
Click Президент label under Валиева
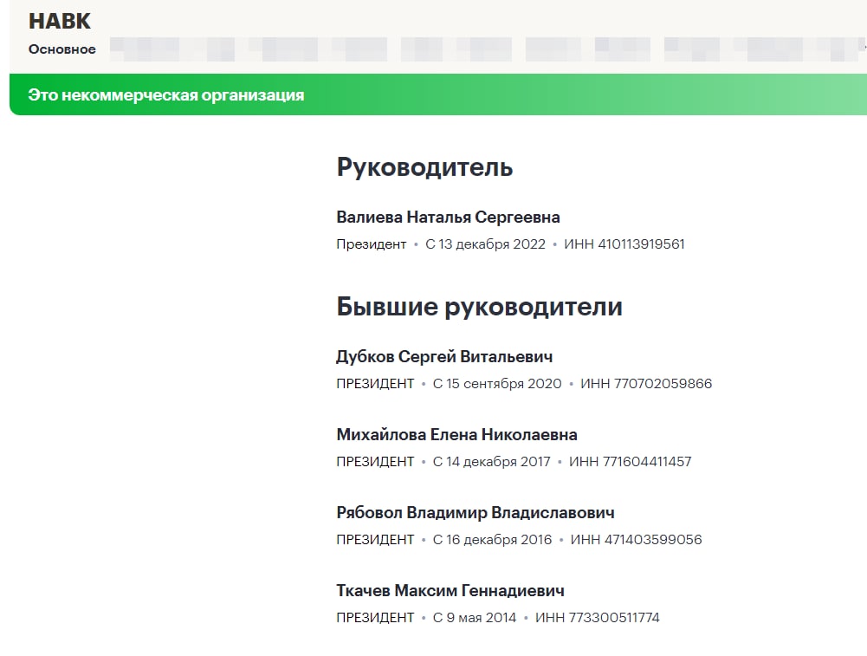pyautogui.click(x=371, y=244)
